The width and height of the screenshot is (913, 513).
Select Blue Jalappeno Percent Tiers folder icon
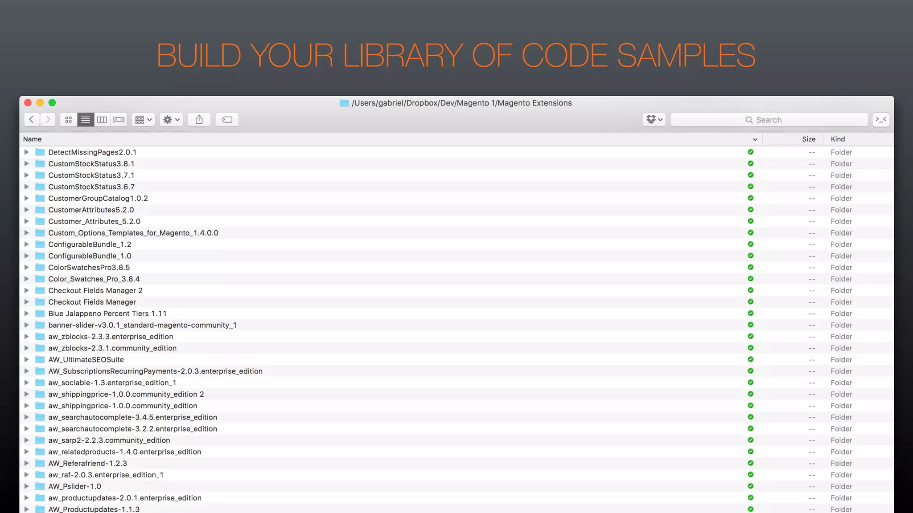click(40, 313)
